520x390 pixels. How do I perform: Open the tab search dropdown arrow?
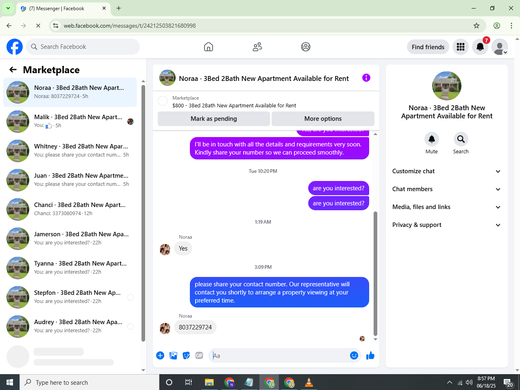[8, 8]
